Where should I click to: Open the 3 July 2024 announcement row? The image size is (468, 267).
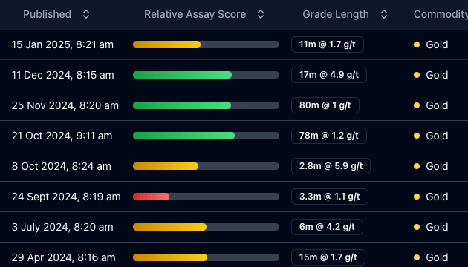click(234, 227)
